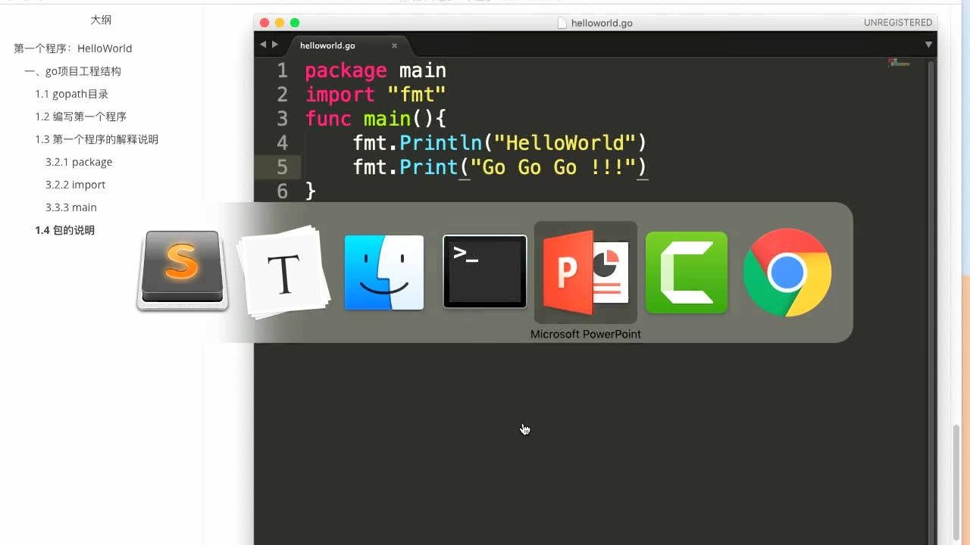Click the Sublime minimap preview
Screen dimensions: 970x545
[x=900, y=63]
